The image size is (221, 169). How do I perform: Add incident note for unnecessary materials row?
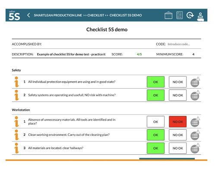(x=195, y=122)
